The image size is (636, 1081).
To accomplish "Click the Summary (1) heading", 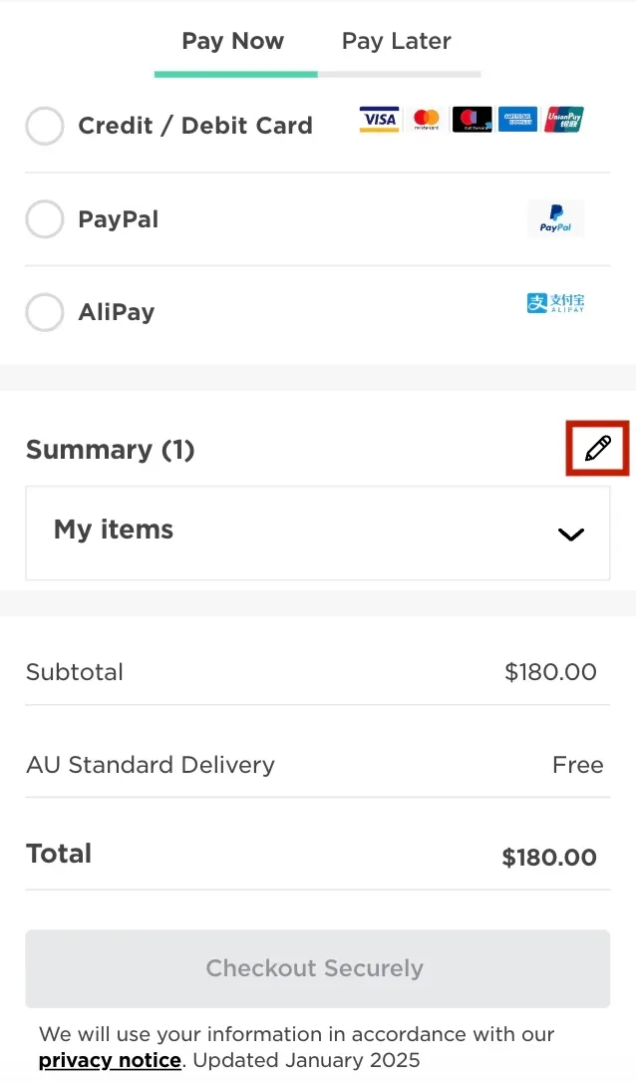I will pyautogui.click(x=110, y=450).
